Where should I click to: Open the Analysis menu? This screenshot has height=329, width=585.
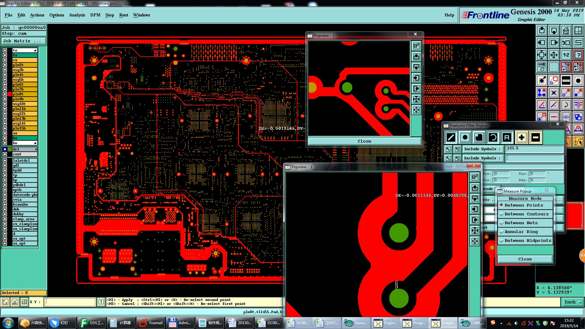77,15
